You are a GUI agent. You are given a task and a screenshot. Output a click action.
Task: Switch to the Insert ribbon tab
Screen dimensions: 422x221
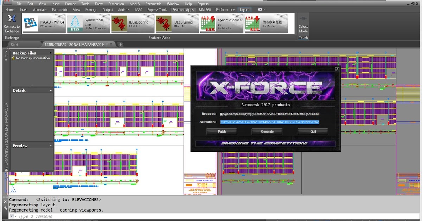pos(24,10)
